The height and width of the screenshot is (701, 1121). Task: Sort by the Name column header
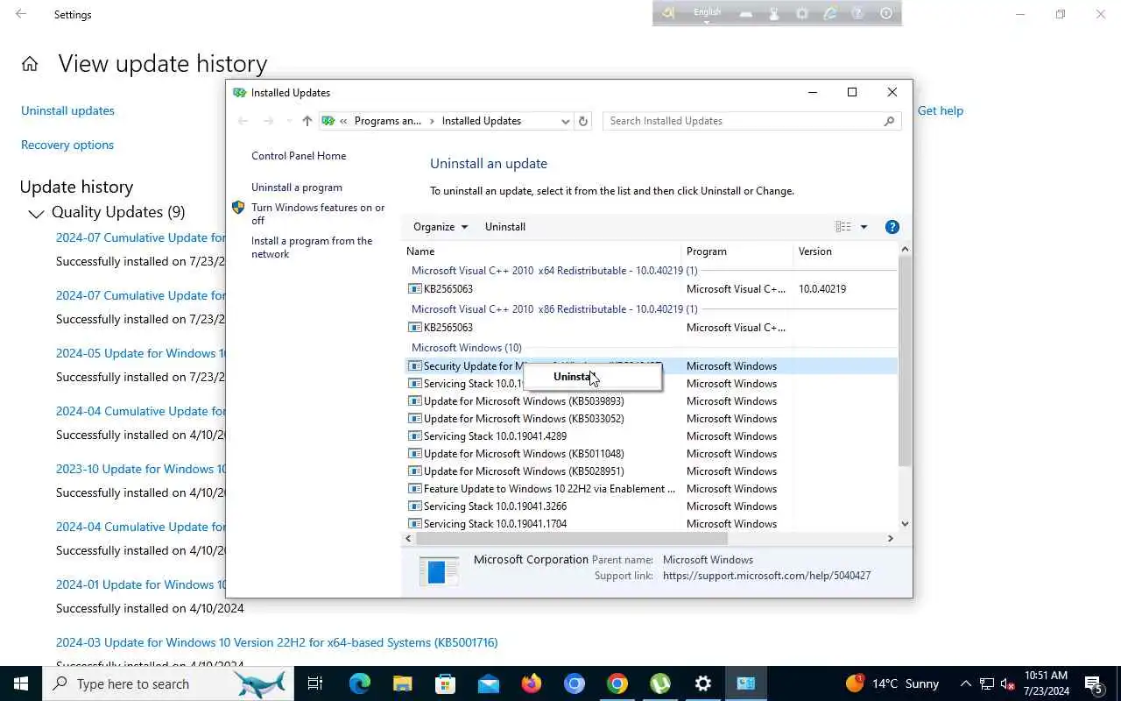(542, 251)
